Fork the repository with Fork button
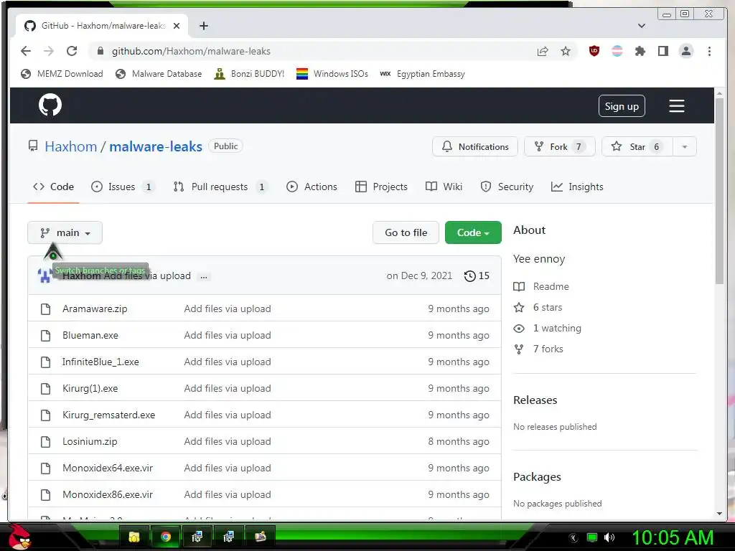Screen dimensions: 735x551 point(559,146)
